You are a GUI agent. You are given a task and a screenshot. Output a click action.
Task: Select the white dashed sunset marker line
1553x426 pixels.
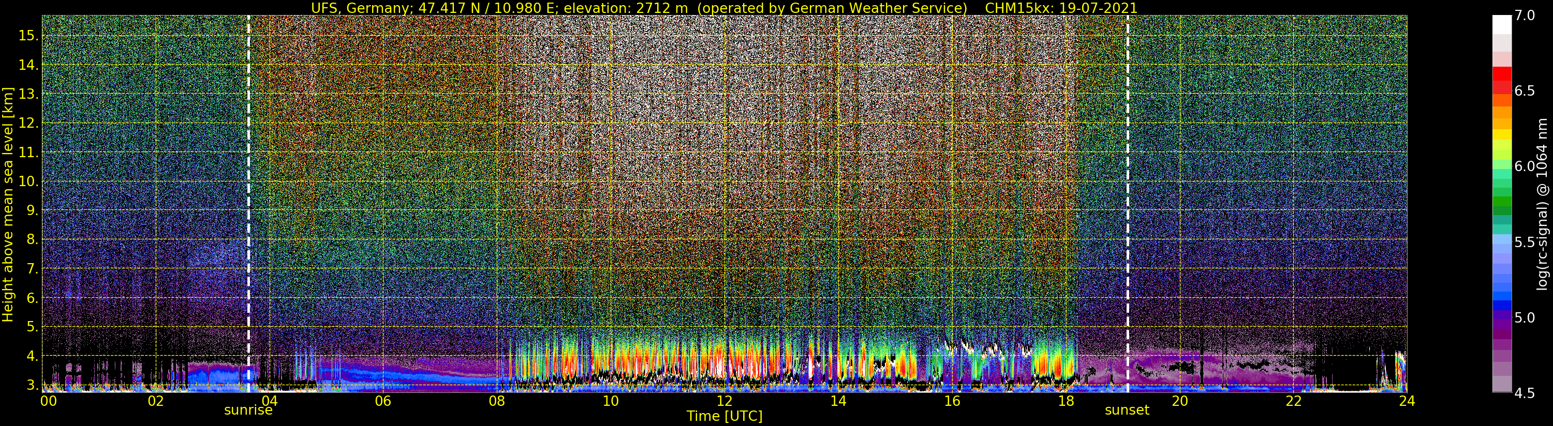pyautogui.click(x=1128, y=181)
